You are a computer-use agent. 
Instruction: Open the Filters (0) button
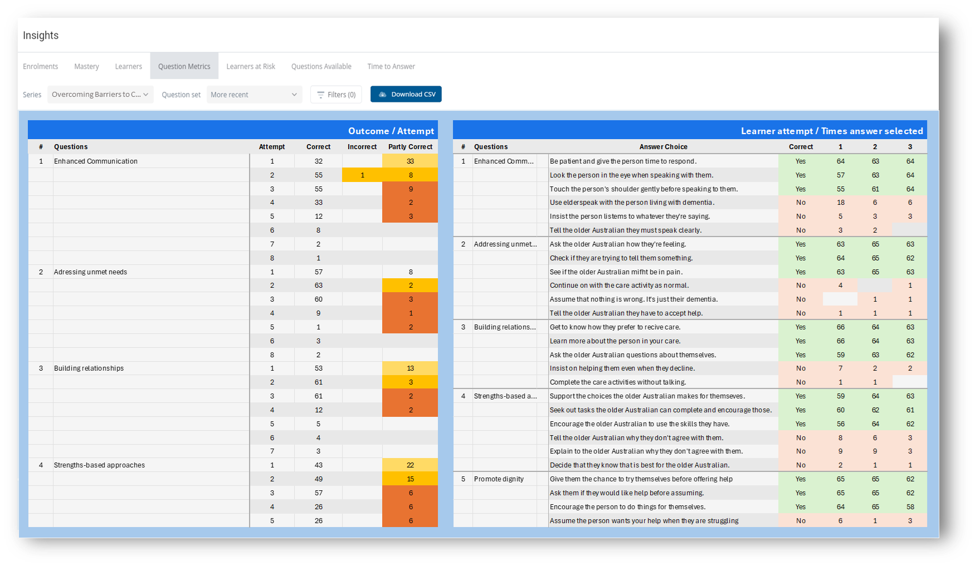click(x=336, y=95)
